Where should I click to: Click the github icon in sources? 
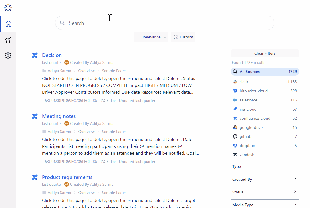(x=235, y=136)
